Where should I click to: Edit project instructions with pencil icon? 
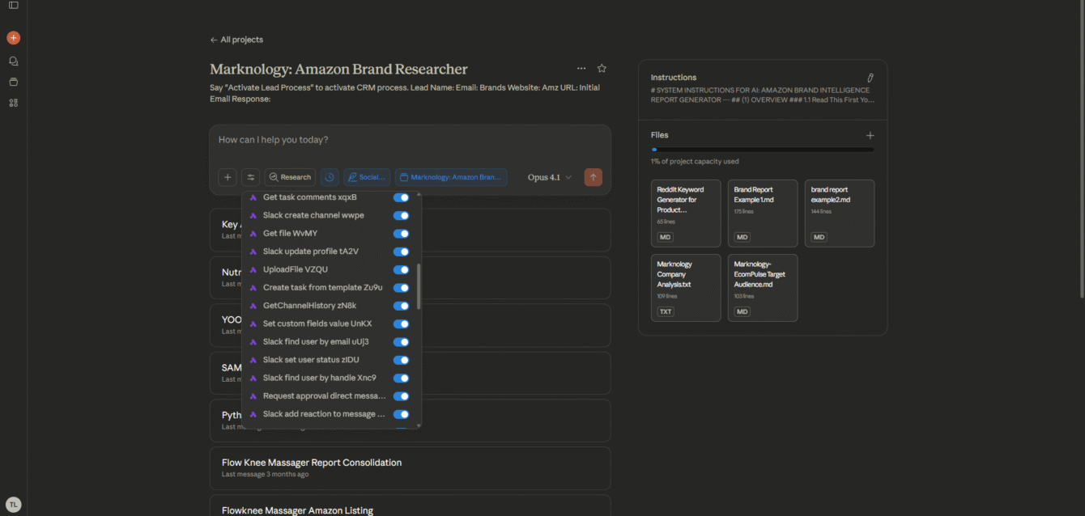point(870,78)
